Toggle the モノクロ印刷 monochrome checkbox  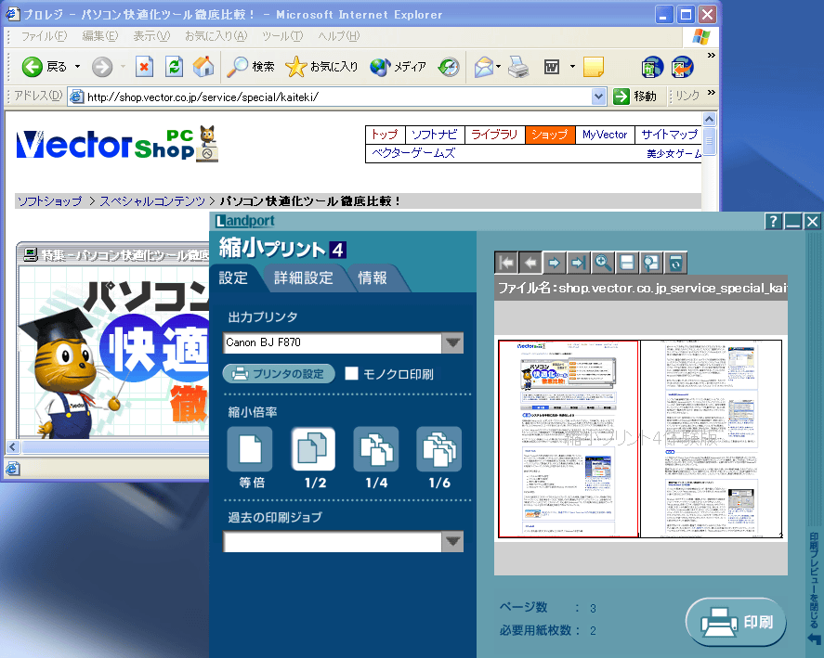point(351,373)
